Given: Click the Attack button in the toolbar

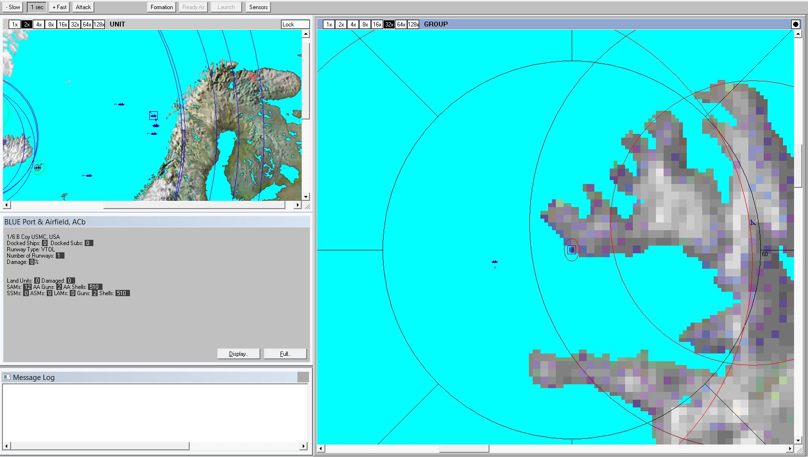Looking at the screenshot, I should [x=83, y=7].
